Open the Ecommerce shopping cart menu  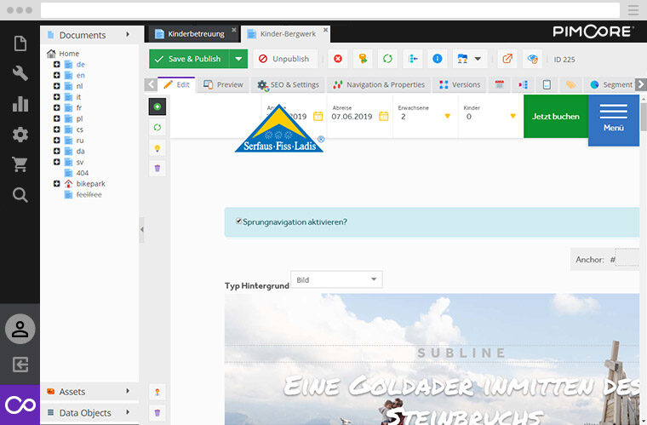[x=20, y=164]
